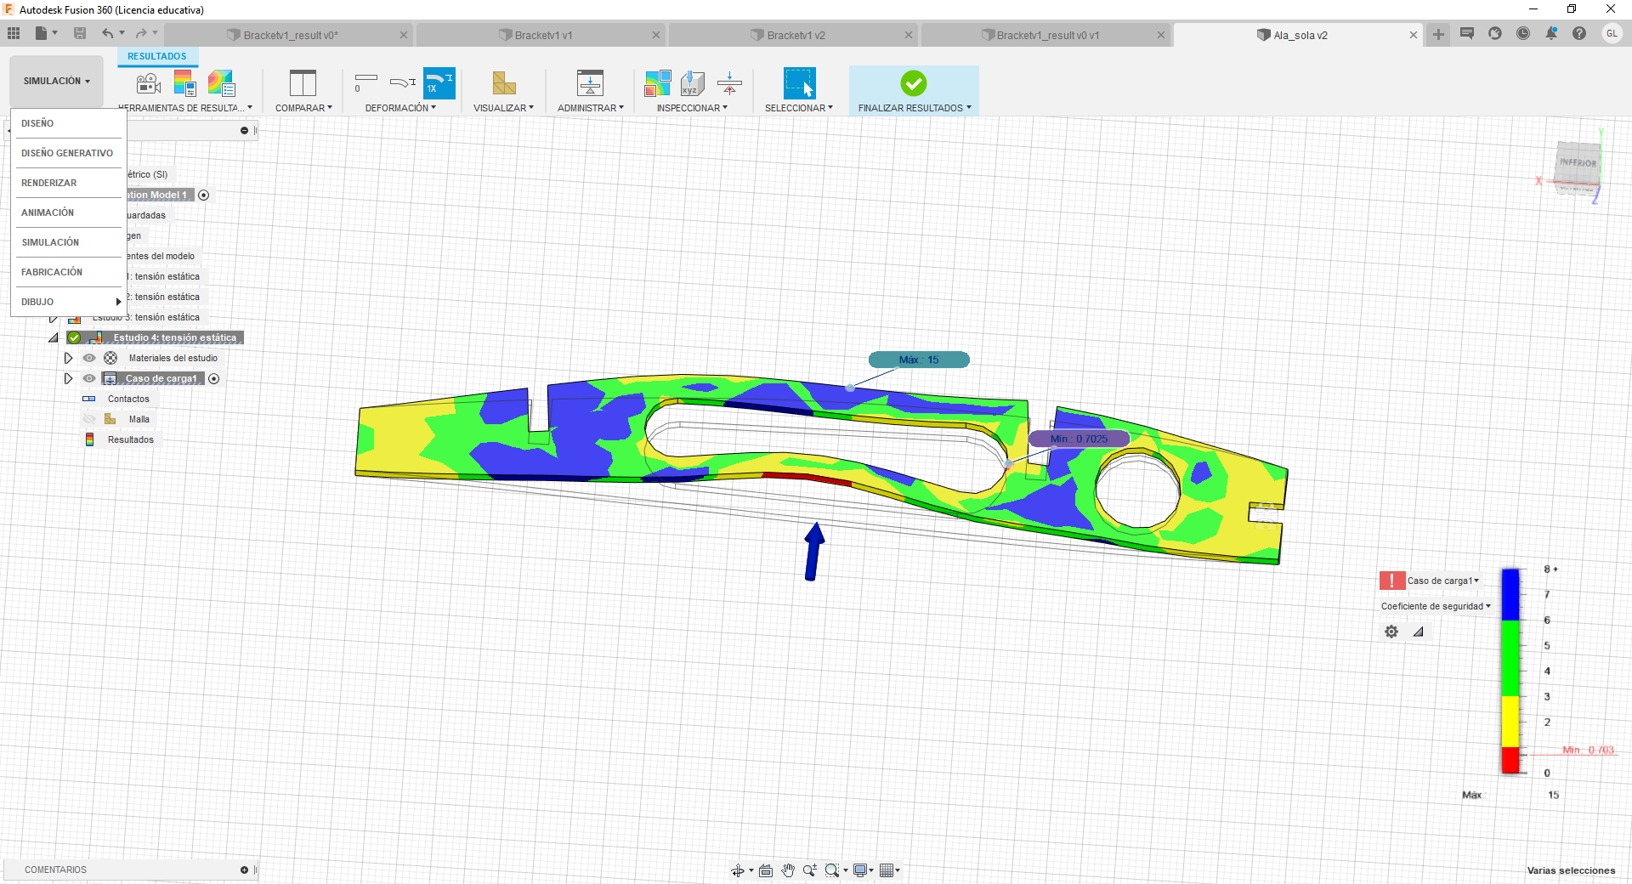This screenshot has height=884, width=1632.
Task: Expand Caso de carga1 node
Action: click(68, 378)
